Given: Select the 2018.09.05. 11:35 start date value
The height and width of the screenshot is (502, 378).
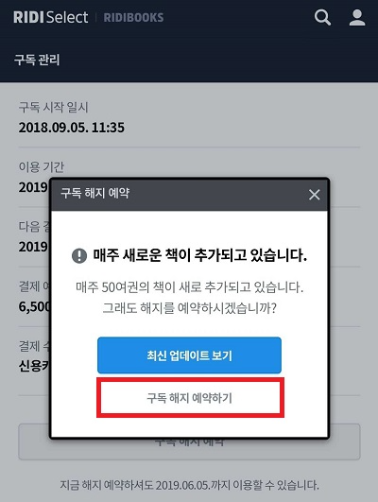Looking at the screenshot, I should [72, 128].
